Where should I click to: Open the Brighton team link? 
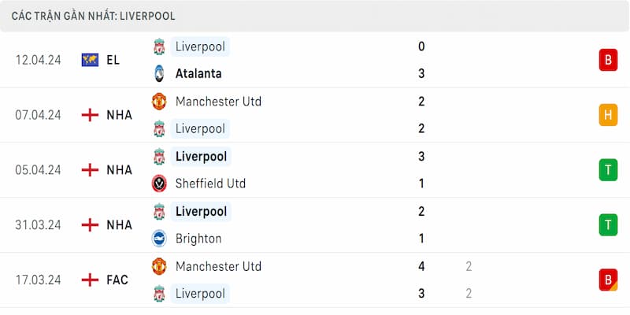198,239
